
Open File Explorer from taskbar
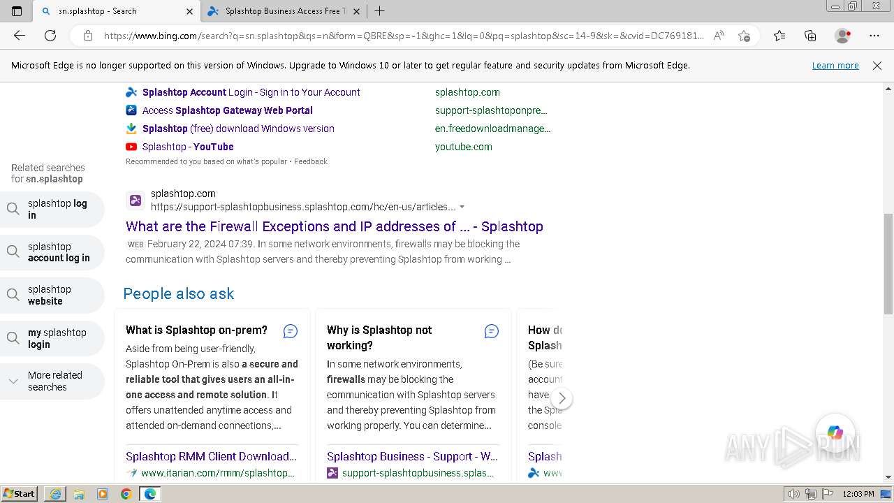coord(79,494)
